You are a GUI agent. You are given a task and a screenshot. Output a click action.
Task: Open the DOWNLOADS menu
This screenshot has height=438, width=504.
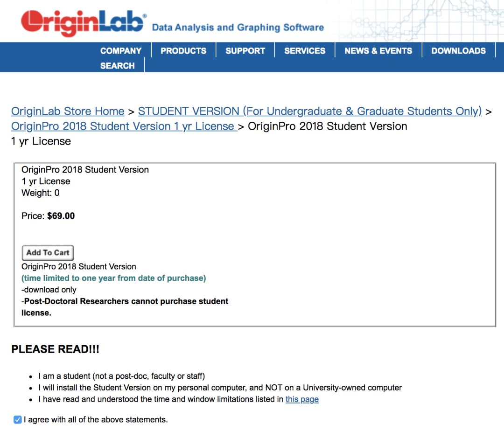(458, 51)
